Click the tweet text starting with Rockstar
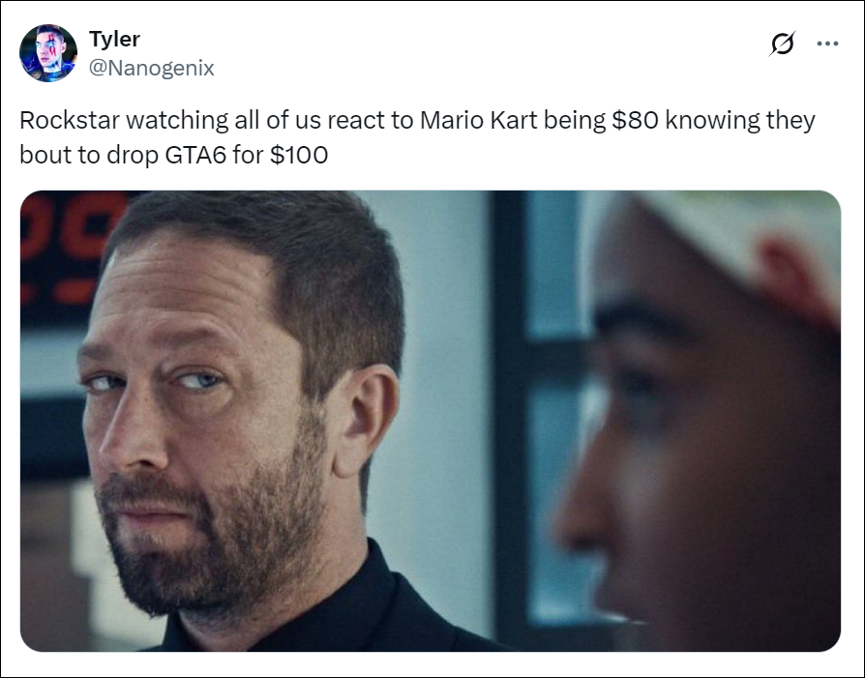This screenshot has height=678, width=865. [x=417, y=137]
